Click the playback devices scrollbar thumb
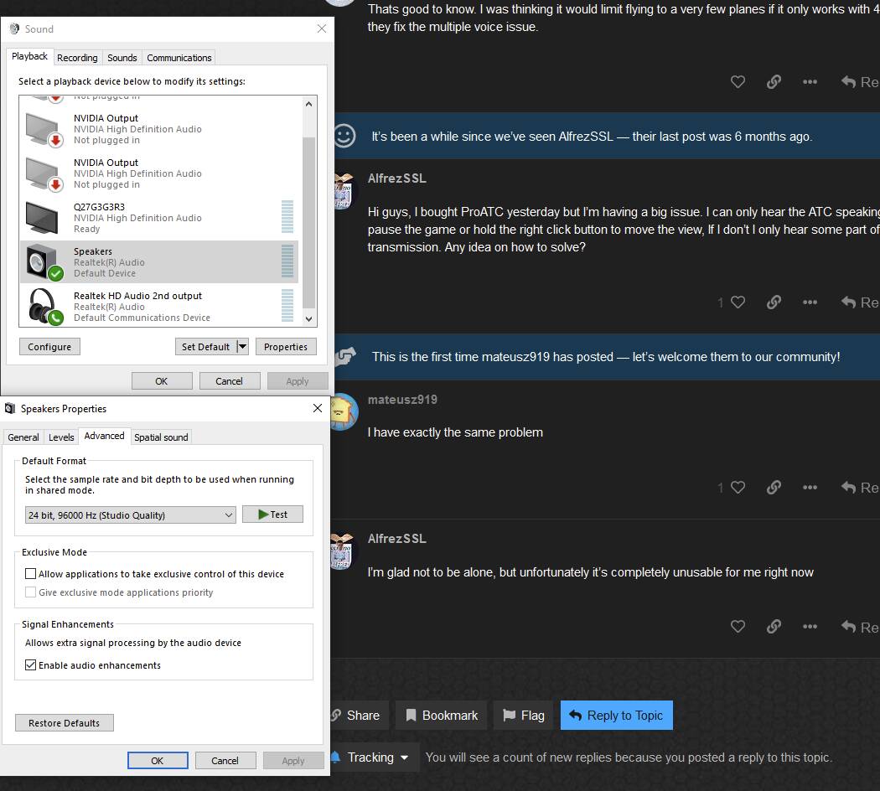This screenshot has height=791, width=880. coord(308,223)
